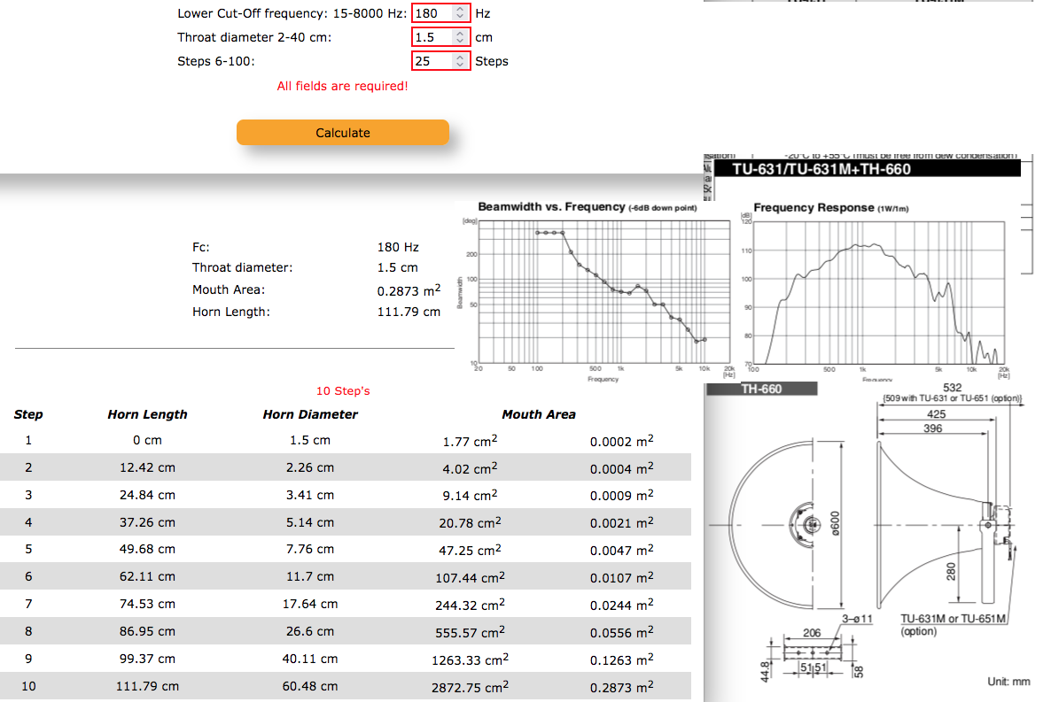This screenshot has width=1043, height=702.
Task: Click the 'Lower Cut-Off frequency' label
Action: tap(292, 13)
